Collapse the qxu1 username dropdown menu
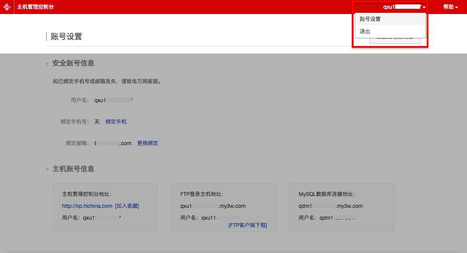 [x=404, y=7]
